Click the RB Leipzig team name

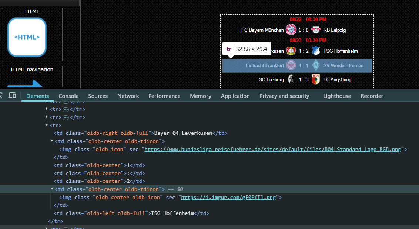(334, 30)
